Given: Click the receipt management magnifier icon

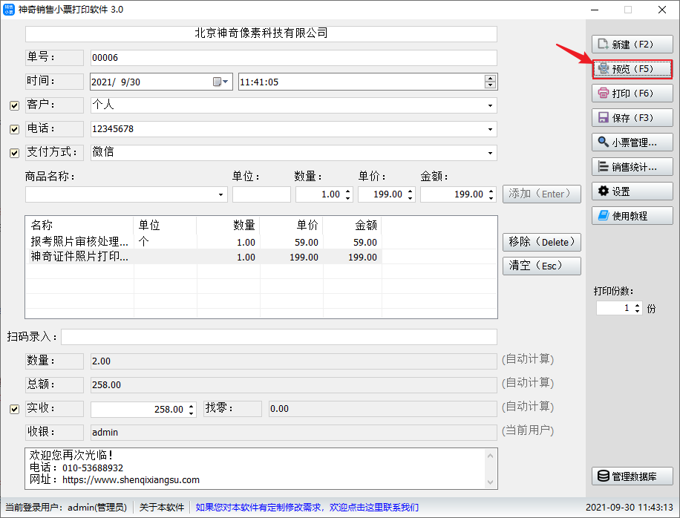Looking at the screenshot, I should point(604,142).
